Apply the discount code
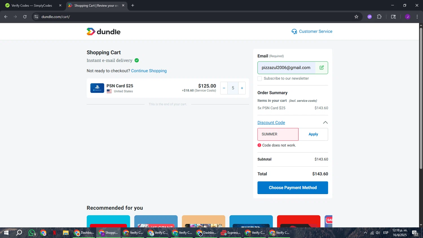The image size is (423, 238). 313,134
